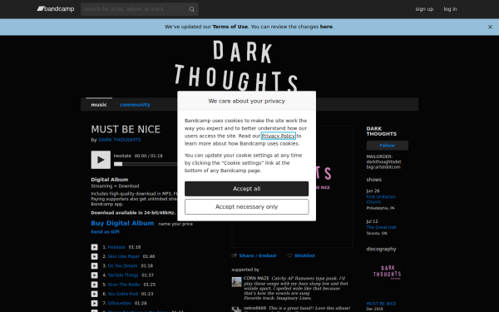Switch to the community tab
This screenshot has height=312, width=499.
(x=135, y=105)
